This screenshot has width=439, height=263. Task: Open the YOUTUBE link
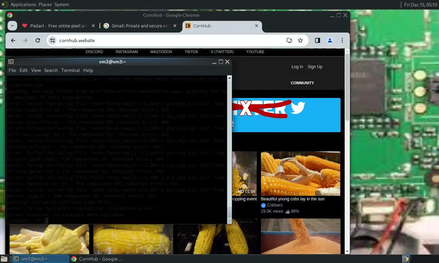pyautogui.click(x=255, y=52)
